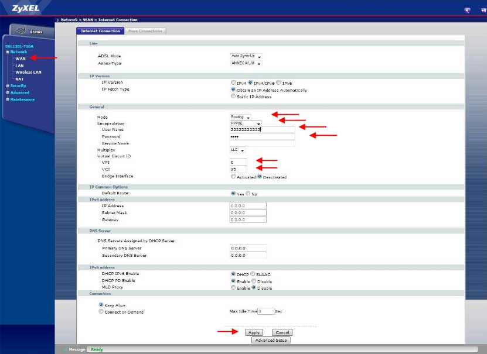Screen dimensions: 487x354
Task: Click into the VCI input field
Action: coord(239,169)
